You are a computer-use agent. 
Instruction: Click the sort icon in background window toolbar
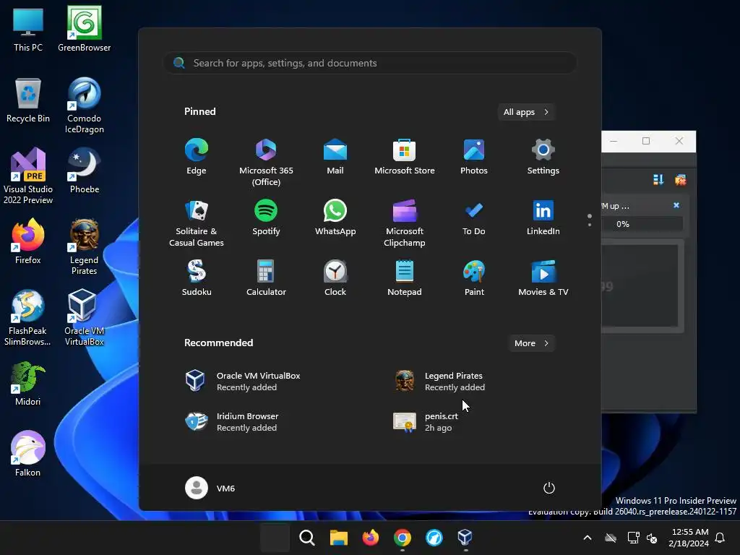coord(658,180)
